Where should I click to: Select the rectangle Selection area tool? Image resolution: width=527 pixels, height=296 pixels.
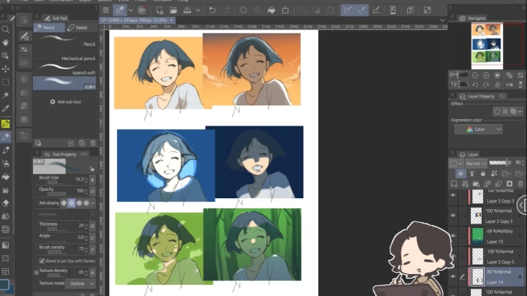click(x=5, y=82)
